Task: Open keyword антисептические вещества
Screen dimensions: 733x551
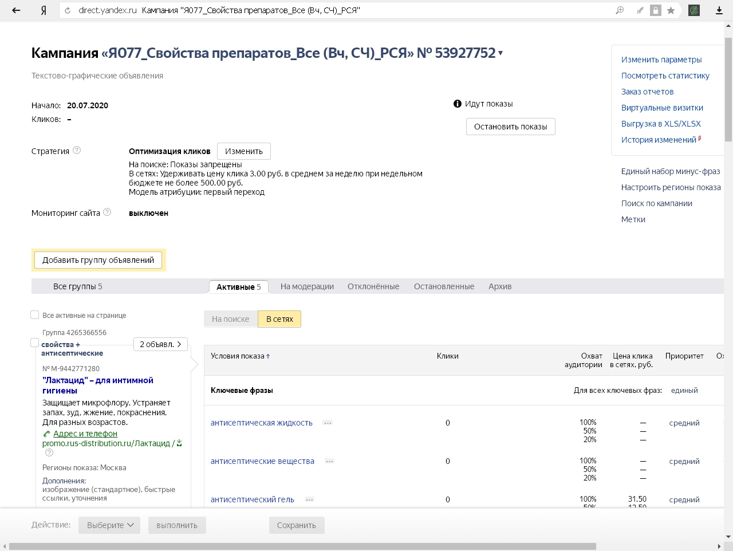Action: click(x=262, y=461)
